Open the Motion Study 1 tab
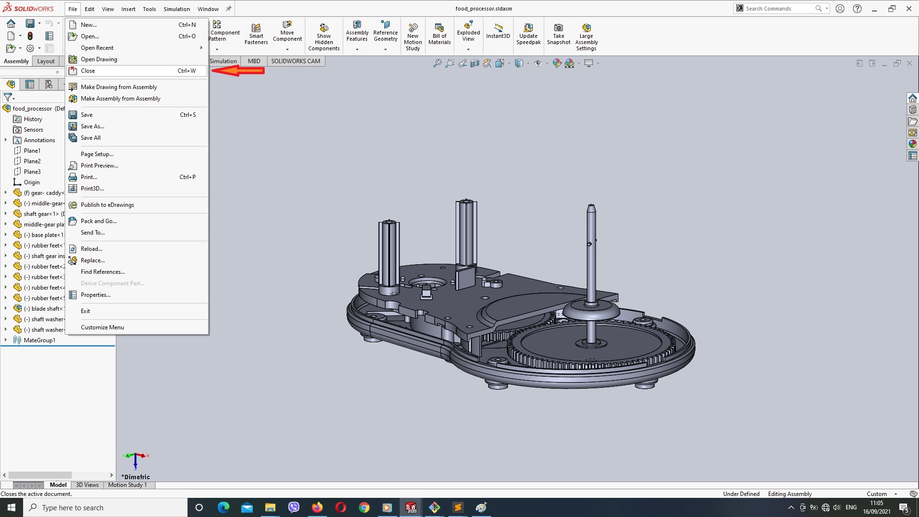 127,485
